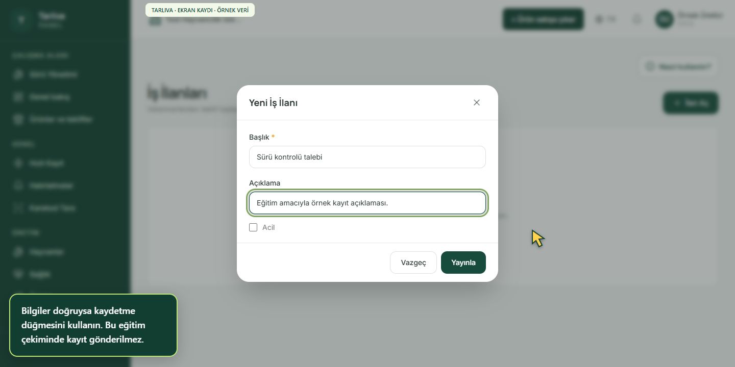Select the Açıklama text field
This screenshot has height=367, width=735.
(367, 203)
